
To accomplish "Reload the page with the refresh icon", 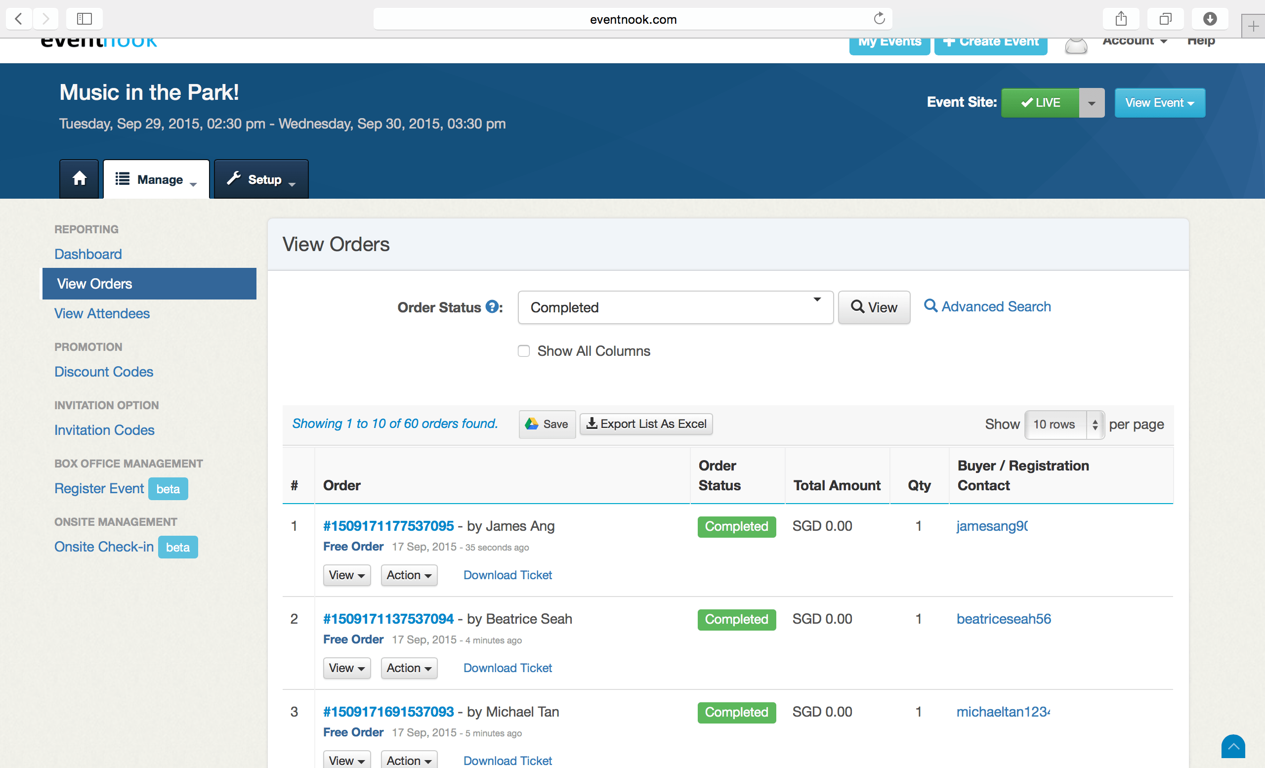I will pos(879,19).
